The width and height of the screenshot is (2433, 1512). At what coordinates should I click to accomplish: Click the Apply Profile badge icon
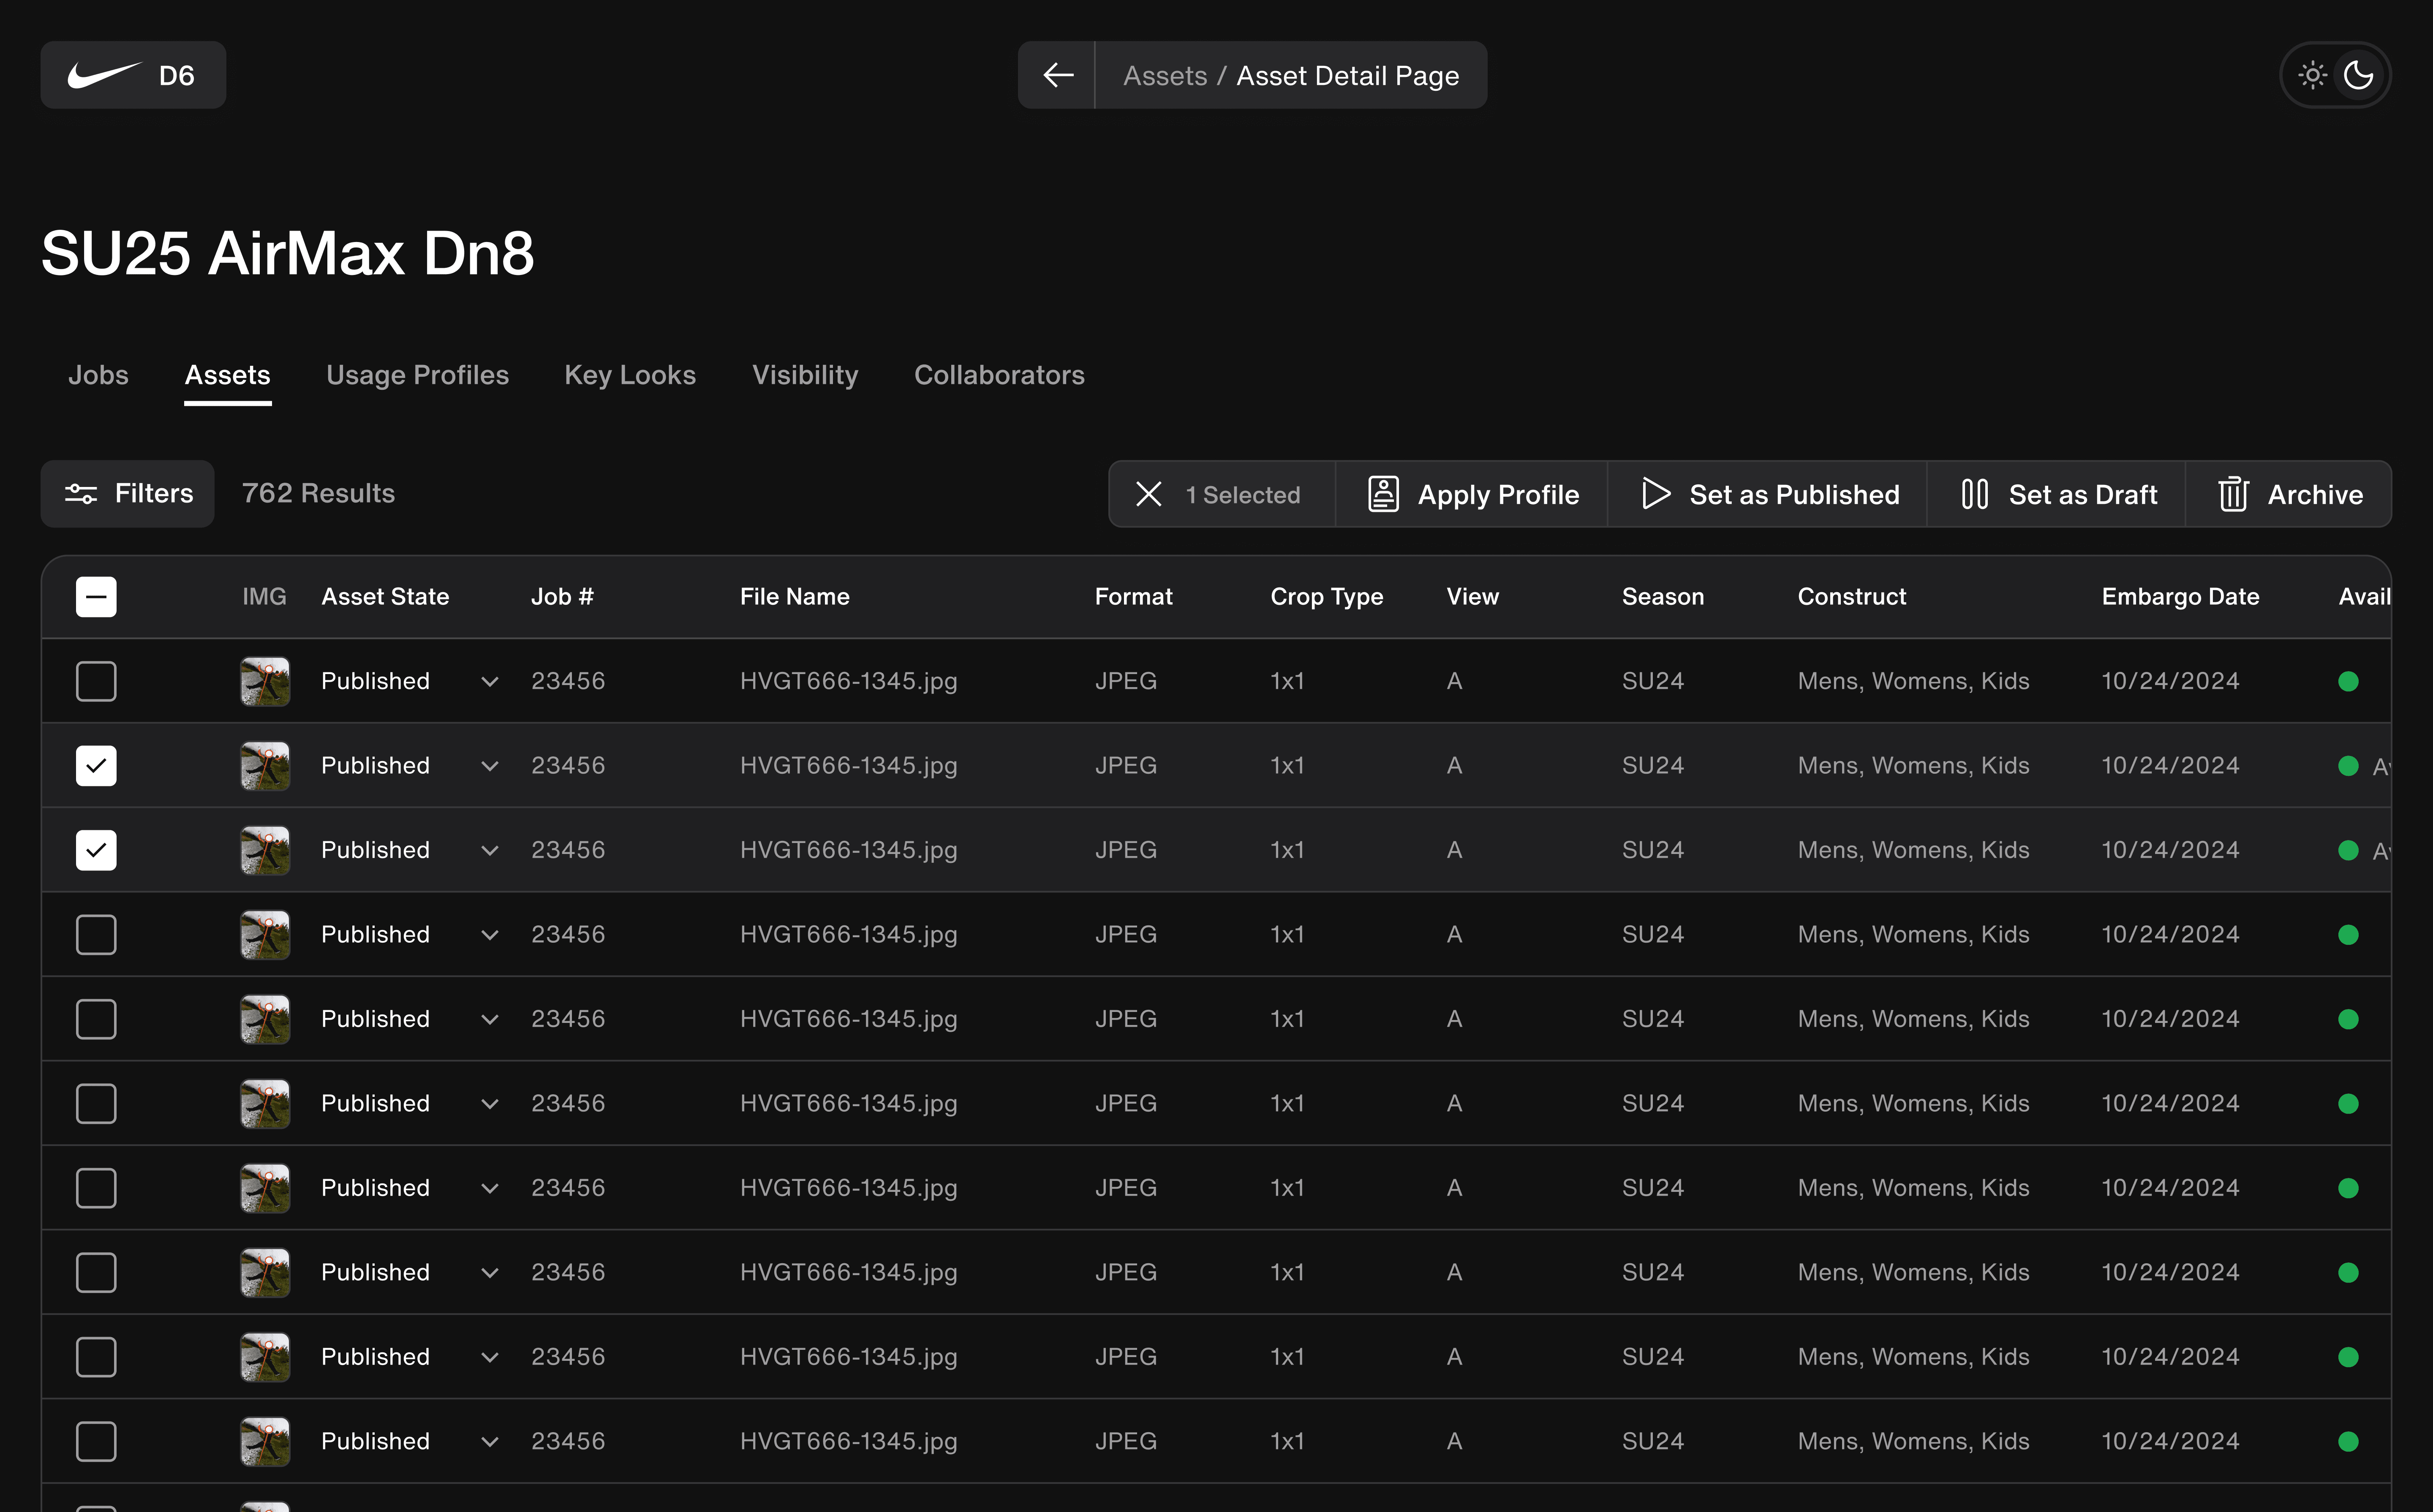click(x=1383, y=494)
